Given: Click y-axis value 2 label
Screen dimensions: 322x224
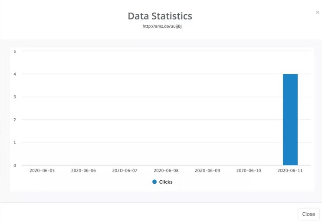Looking at the screenshot, I should pyautogui.click(x=15, y=120).
